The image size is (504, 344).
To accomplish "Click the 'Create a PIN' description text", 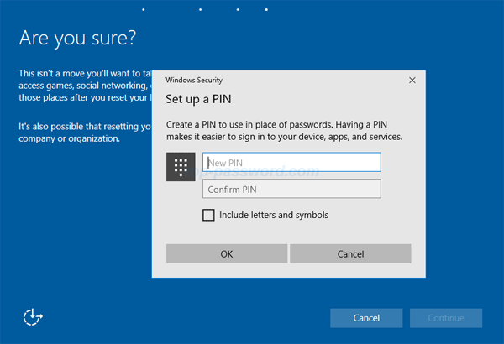I will pyautogui.click(x=284, y=130).
